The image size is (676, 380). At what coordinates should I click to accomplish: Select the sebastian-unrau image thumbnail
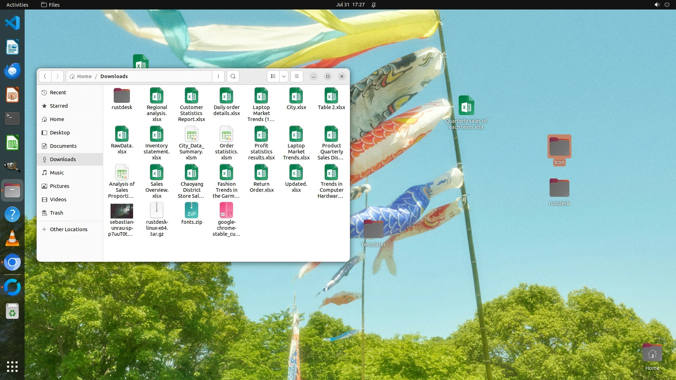pos(122,211)
